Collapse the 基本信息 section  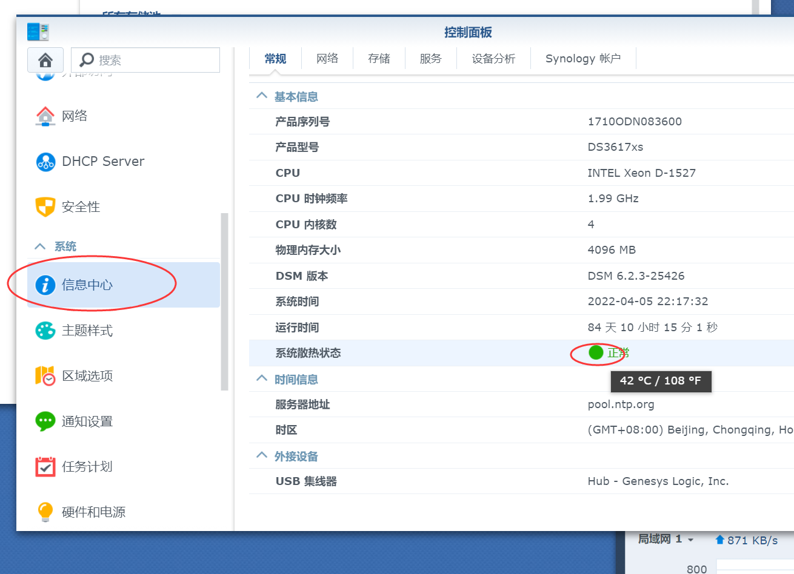pyautogui.click(x=261, y=96)
